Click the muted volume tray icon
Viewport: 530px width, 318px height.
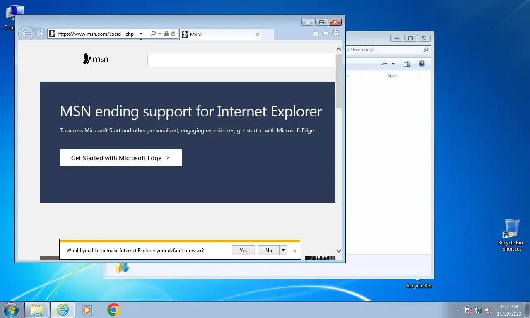pyautogui.click(x=488, y=310)
